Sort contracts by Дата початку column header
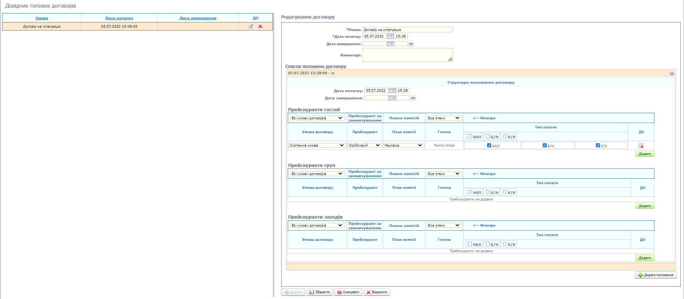The image size is (684, 299). tap(119, 18)
